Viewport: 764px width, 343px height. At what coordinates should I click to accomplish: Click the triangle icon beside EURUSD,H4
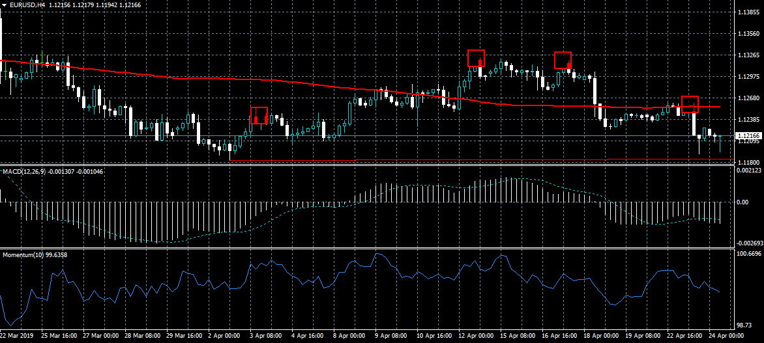click(x=3, y=5)
